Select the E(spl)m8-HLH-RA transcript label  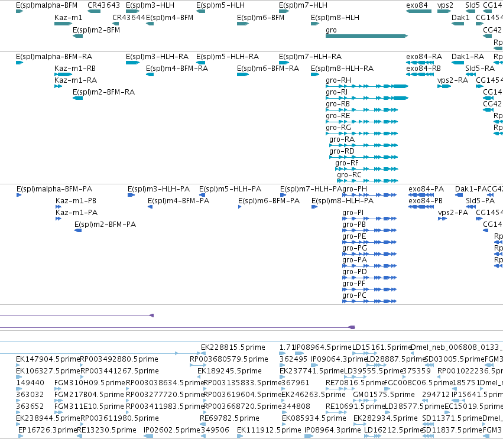click(x=342, y=69)
